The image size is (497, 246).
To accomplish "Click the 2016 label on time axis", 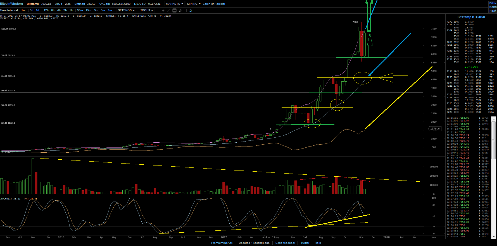I will tap(61, 237).
